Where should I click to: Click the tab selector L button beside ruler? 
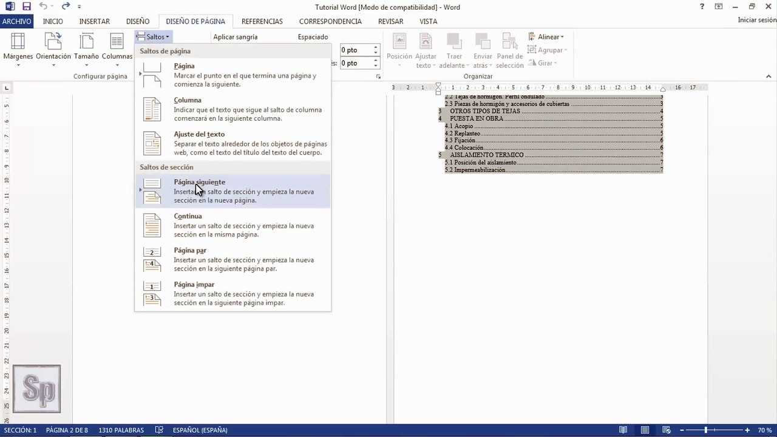pos(7,88)
